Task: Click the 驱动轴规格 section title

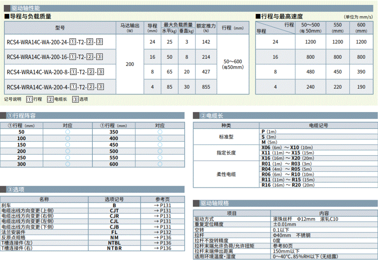Action: tap(214, 203)
